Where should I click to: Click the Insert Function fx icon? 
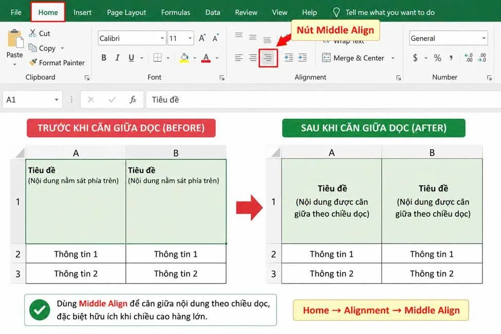coord(133,100)
